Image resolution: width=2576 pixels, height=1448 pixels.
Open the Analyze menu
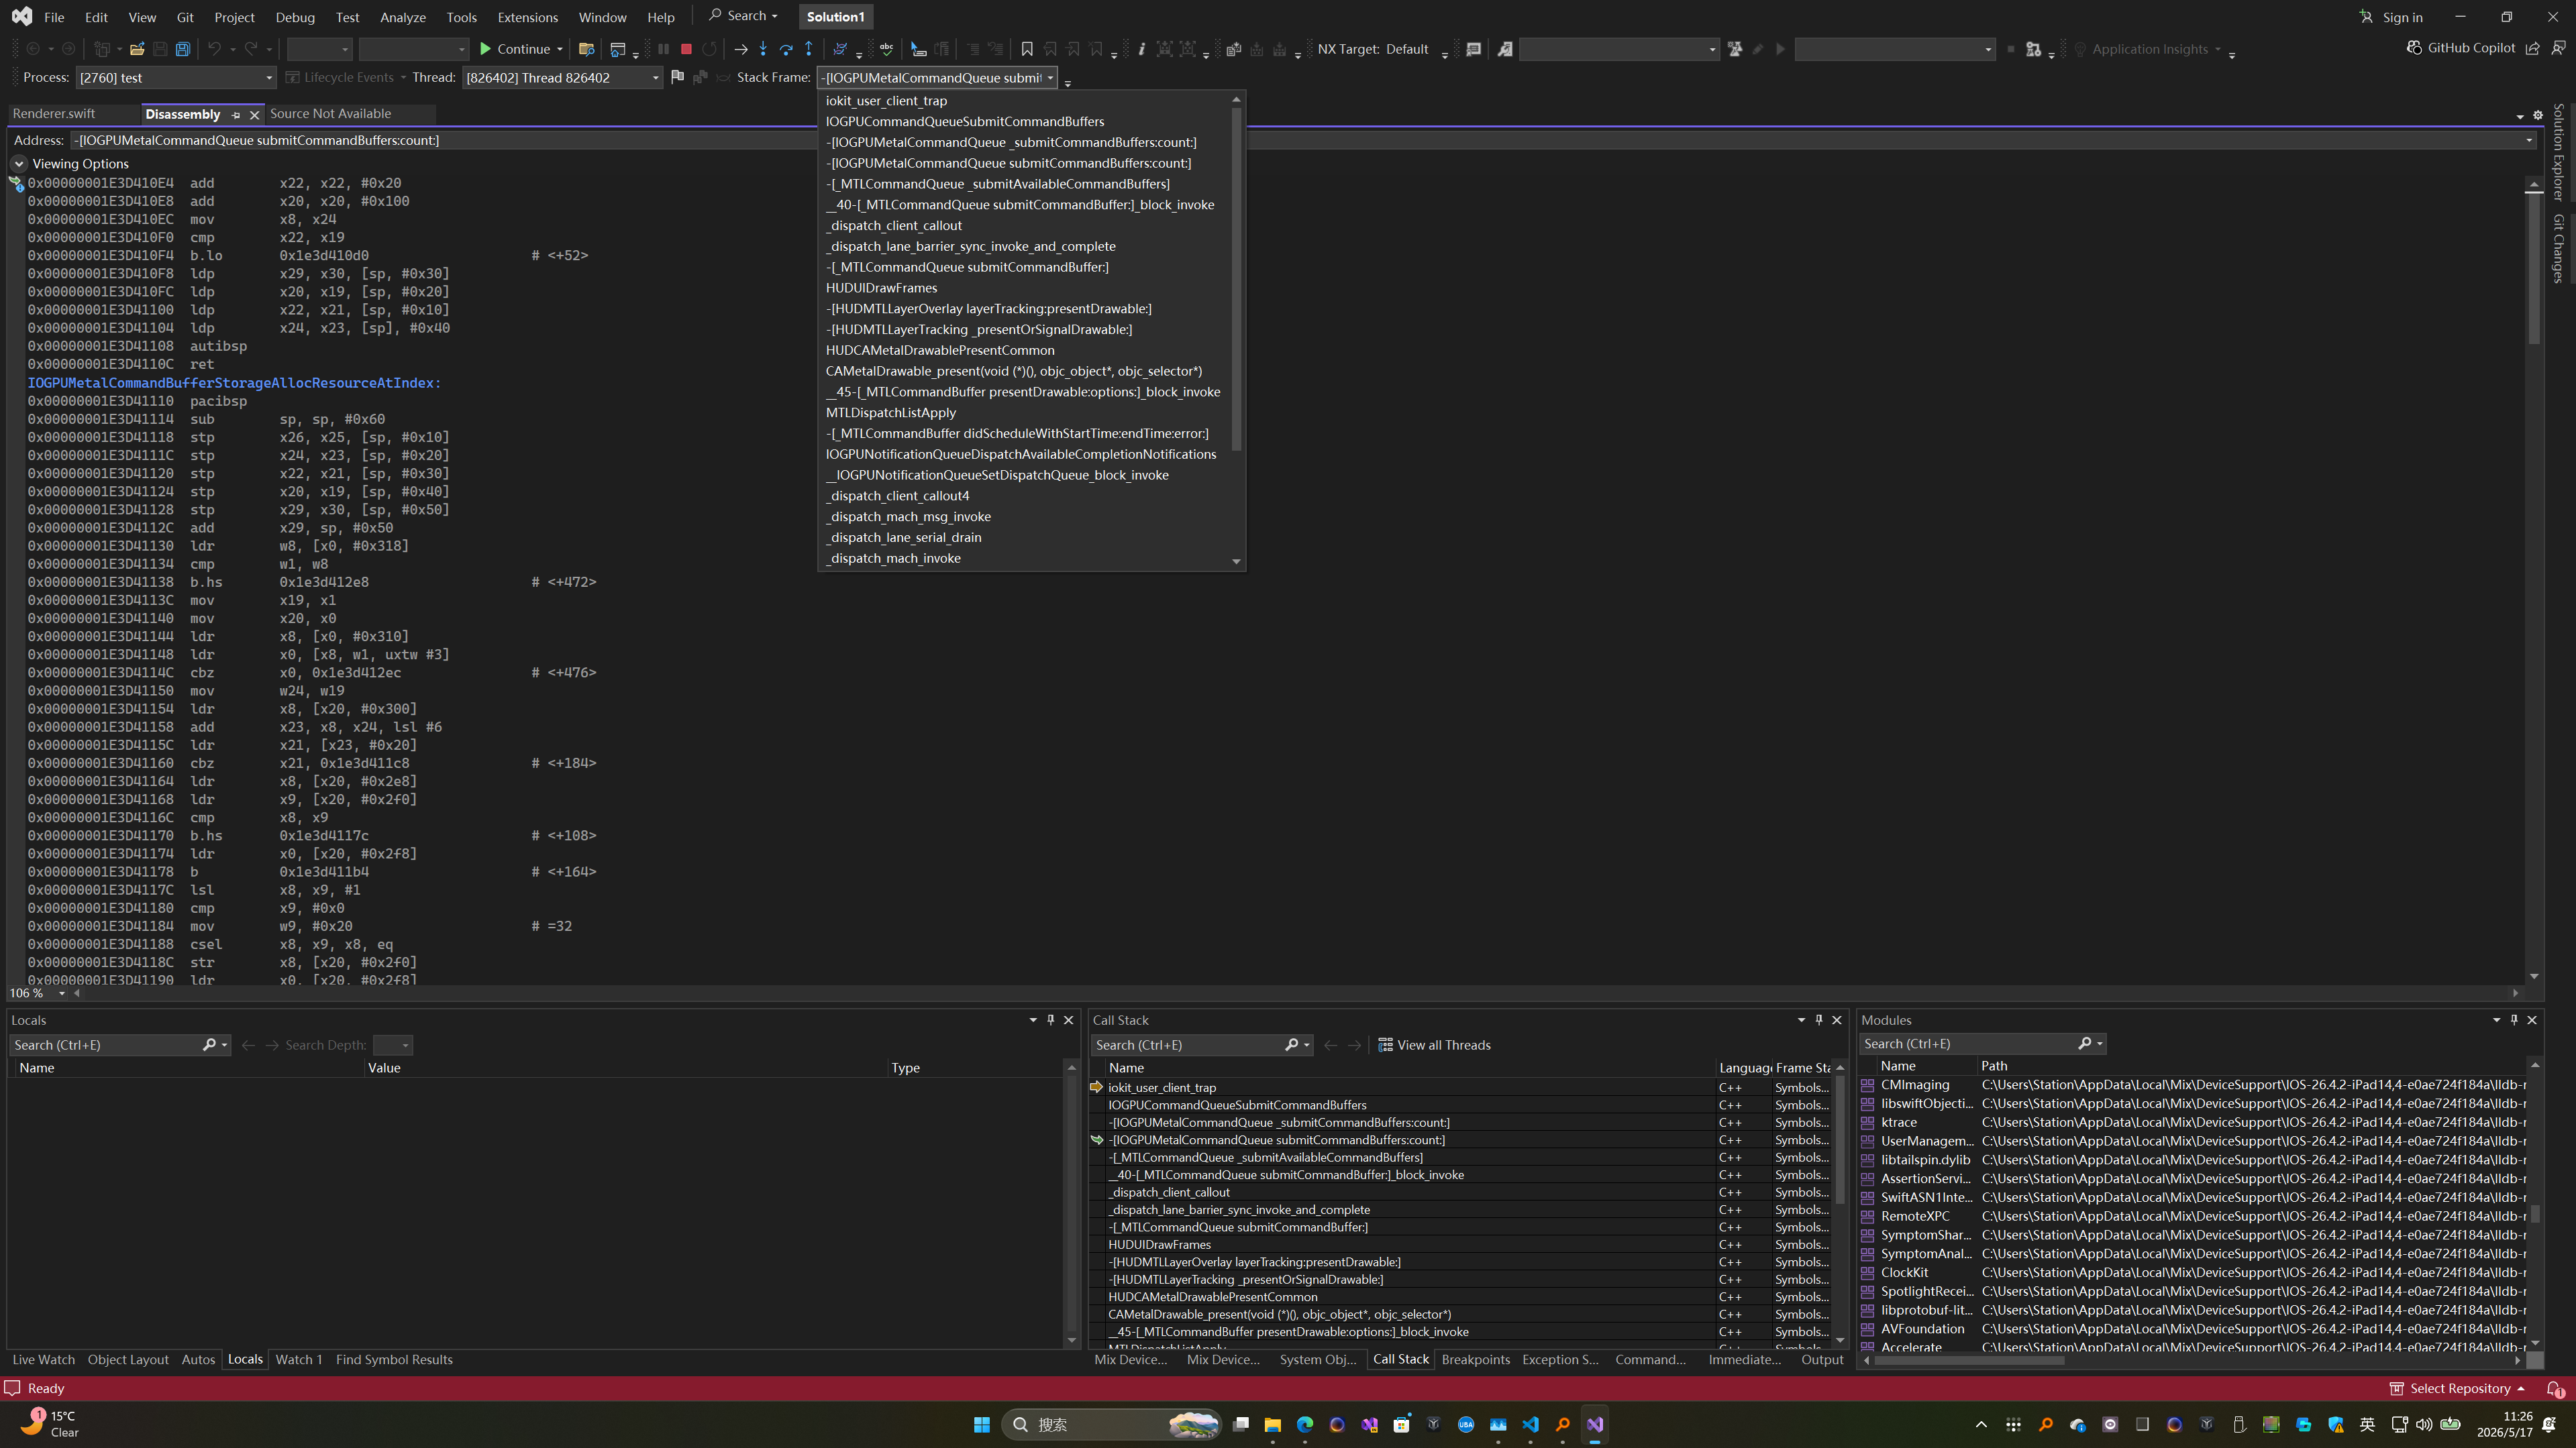click(x=403, y=17)
